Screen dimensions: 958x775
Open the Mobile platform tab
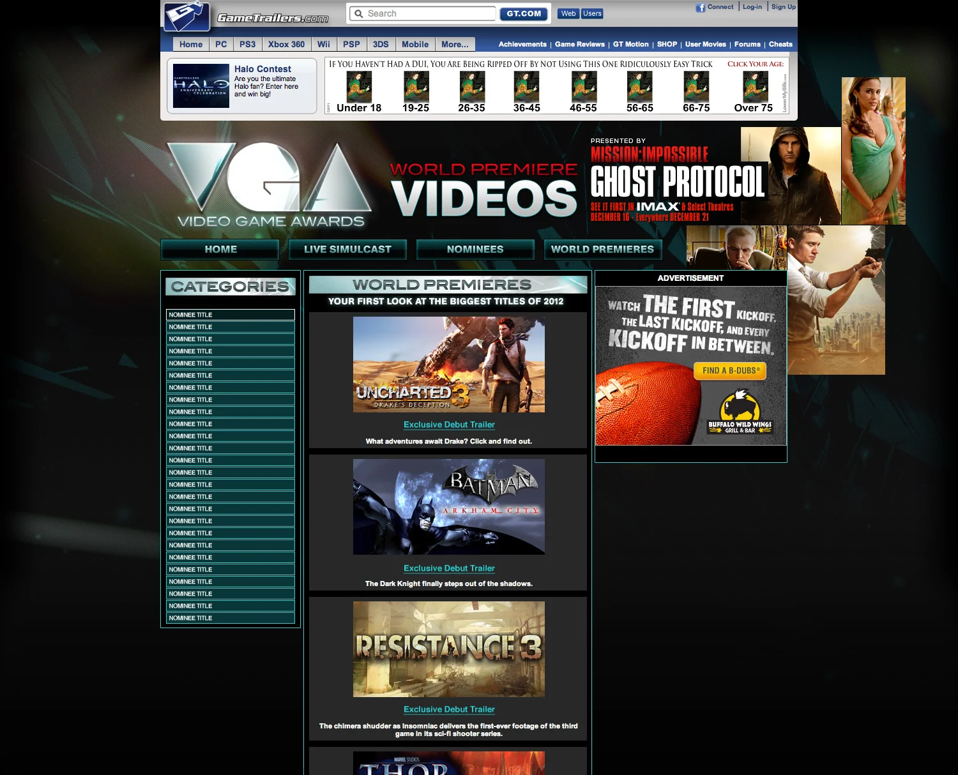pos(415,44)
